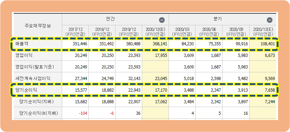Image resolution: width=290 pixels, height=132 pixels.
Task: Click the 2019/12 annual column header
Action: 129,32
